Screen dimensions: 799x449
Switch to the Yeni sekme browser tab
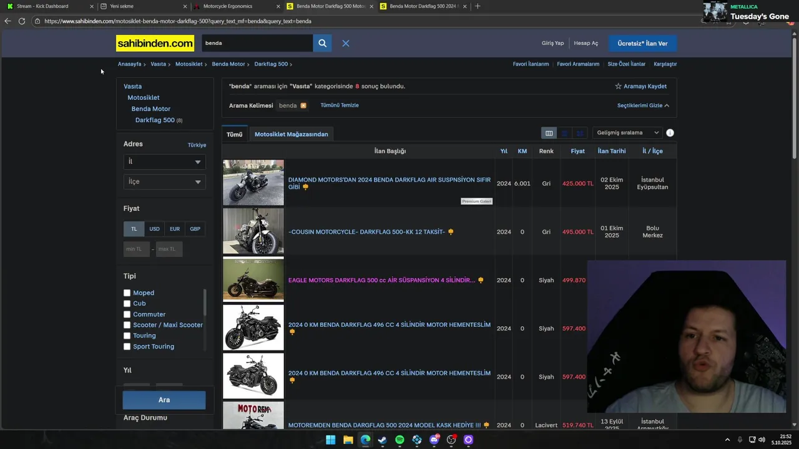(x=142, y=6)
